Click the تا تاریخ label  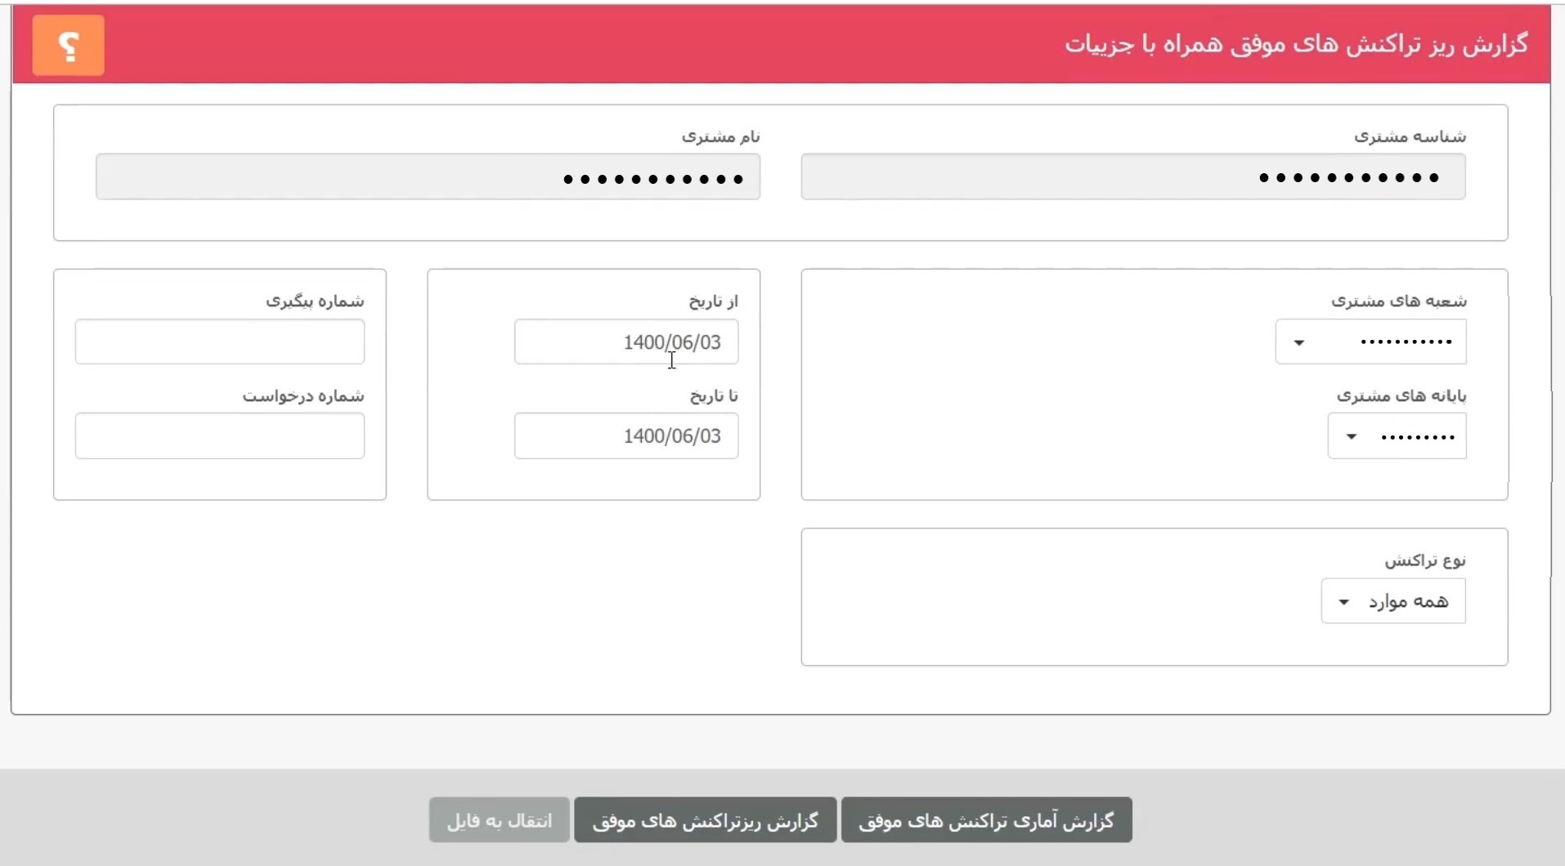(714, 396)
